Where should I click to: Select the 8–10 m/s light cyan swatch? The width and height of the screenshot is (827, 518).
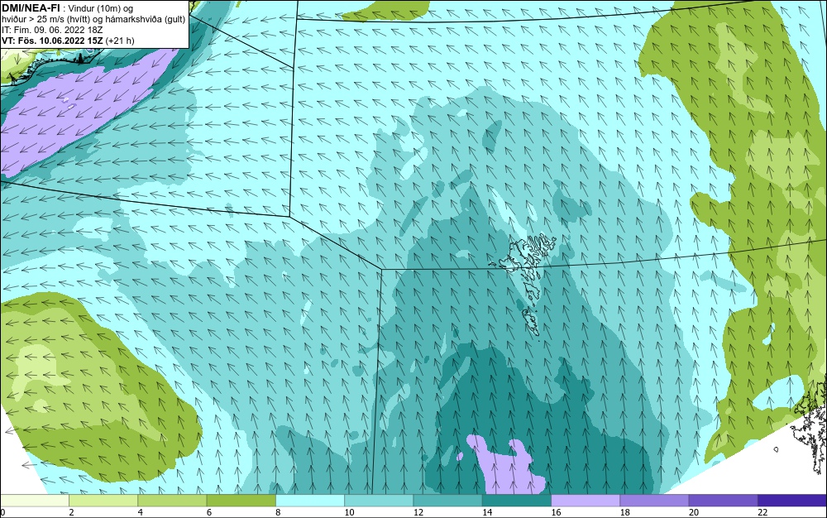(x=310, y=501)
